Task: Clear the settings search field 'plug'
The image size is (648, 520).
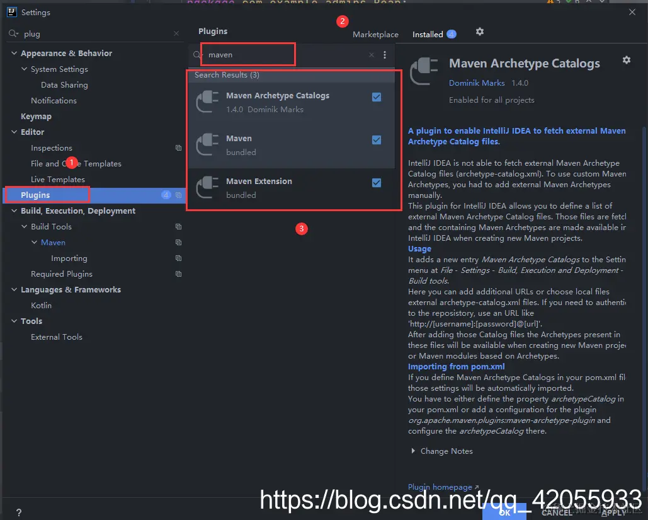Action: [176, 33]
